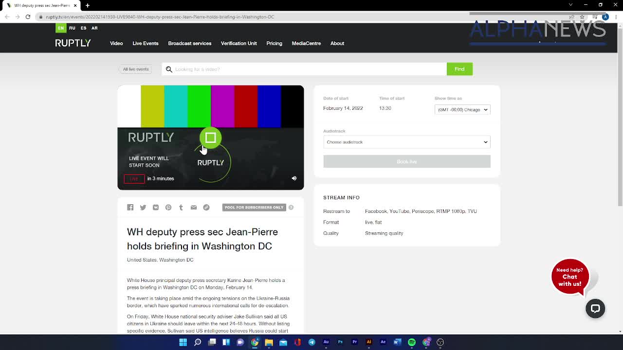
Task: Share the event on Tumblr
Action: point(181,208)
